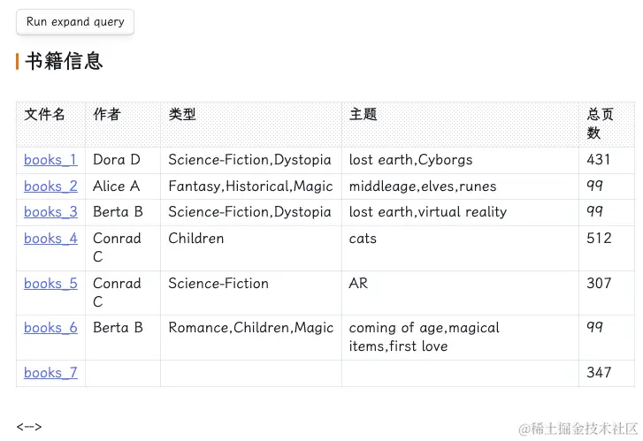Screen dimensions: 643x441
Task: Open the books_4 file link
Action: click(x=50, y=238)
